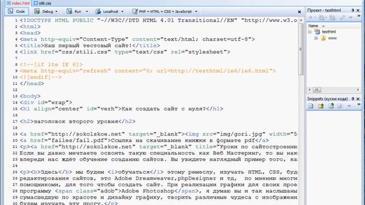Viewport: 365px width, 205px height.
Task: Click the editor vertical scrollbar up arrow
Action: point(301,20)
